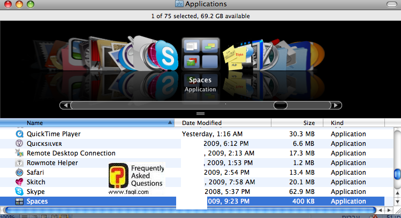This screenshot has height=218, width=401.
Task: Click horizontal scrollbar right arrow
Action: coord(389,211)
